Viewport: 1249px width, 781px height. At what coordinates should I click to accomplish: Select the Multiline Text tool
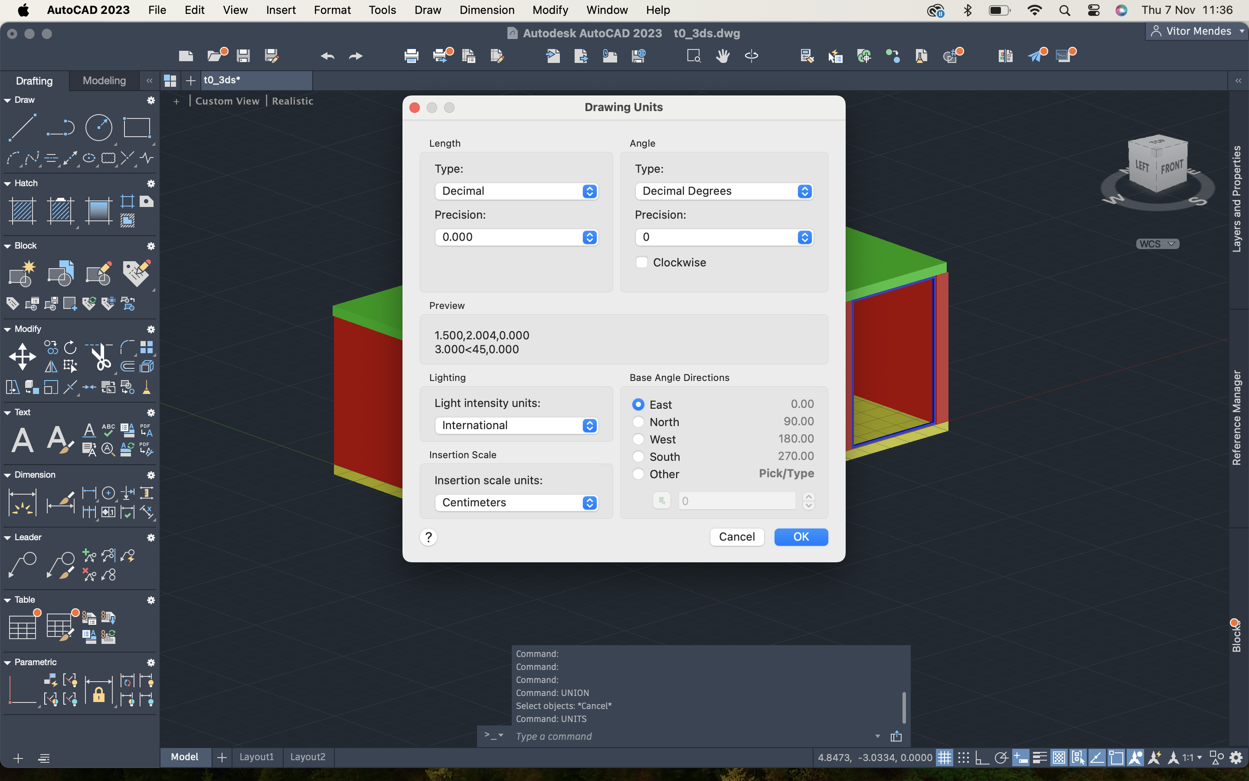(x=23, y=440)
